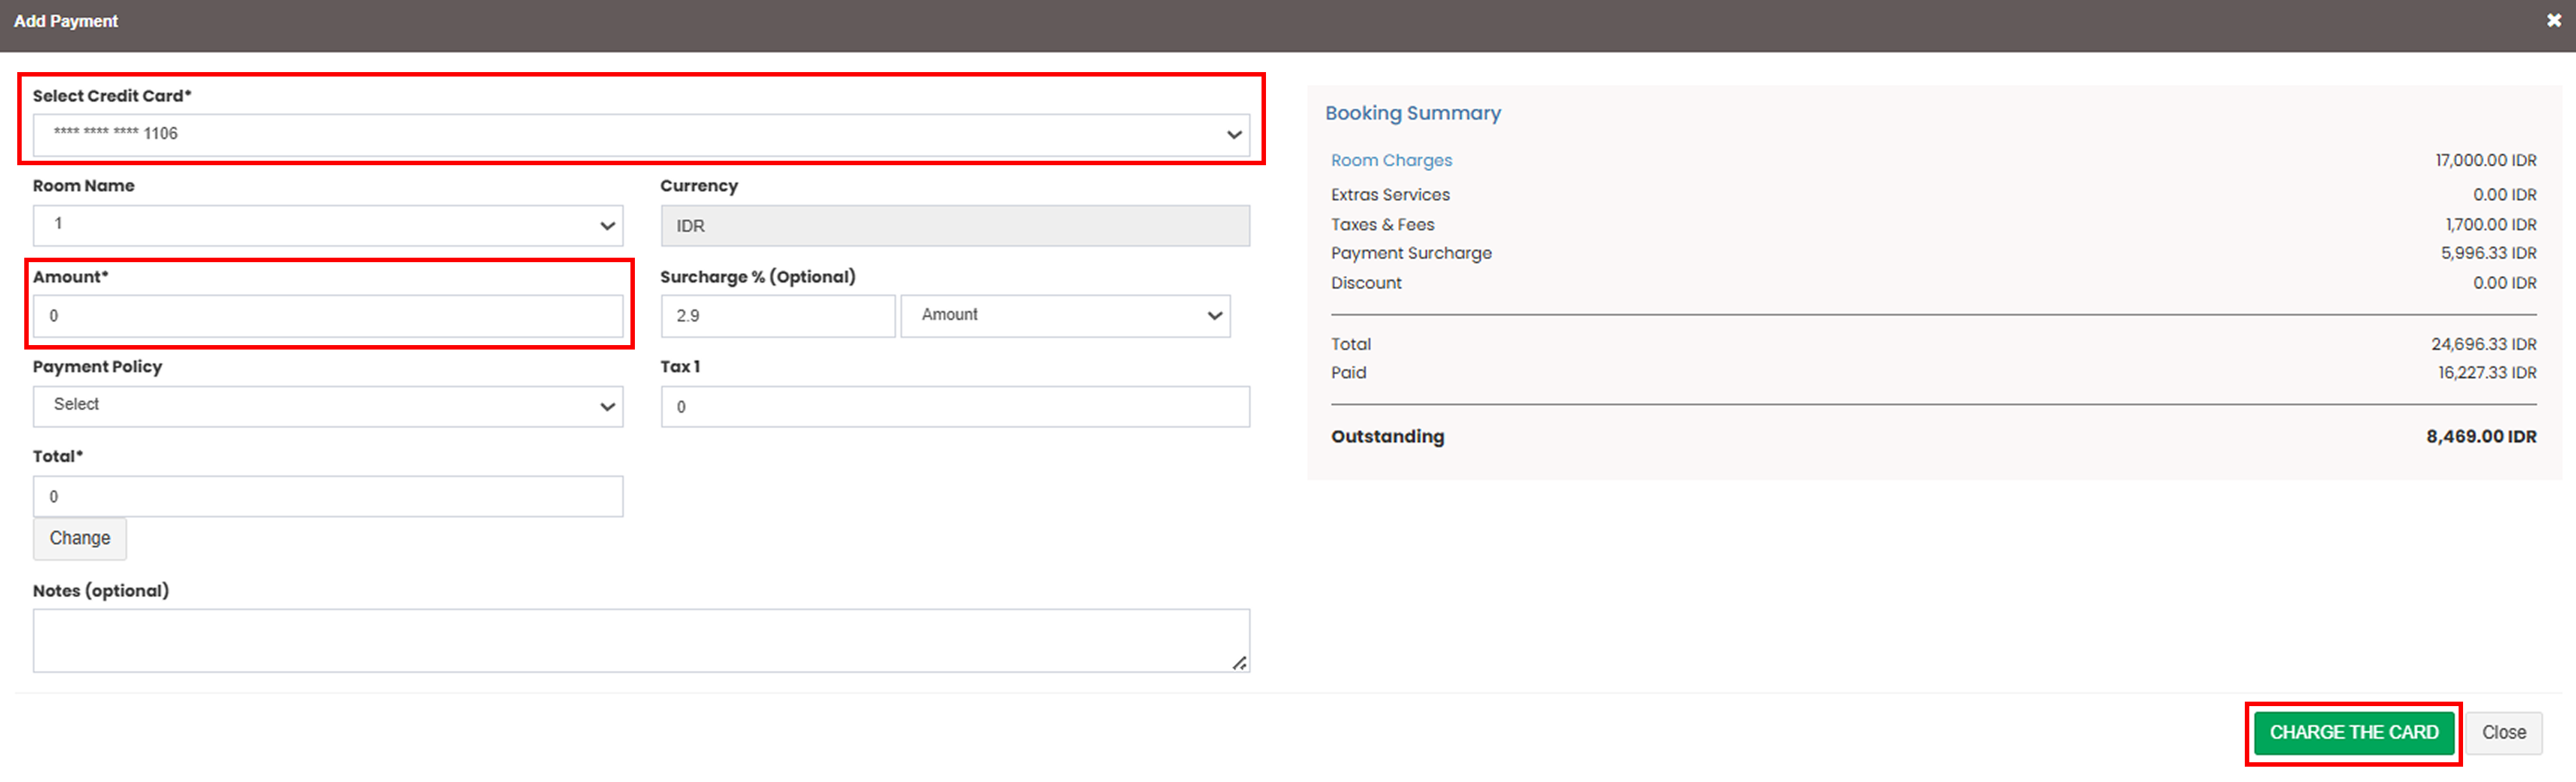Click the Add Payment dialog title
This screenshot has height=782, width=2576.
point(66,21)
